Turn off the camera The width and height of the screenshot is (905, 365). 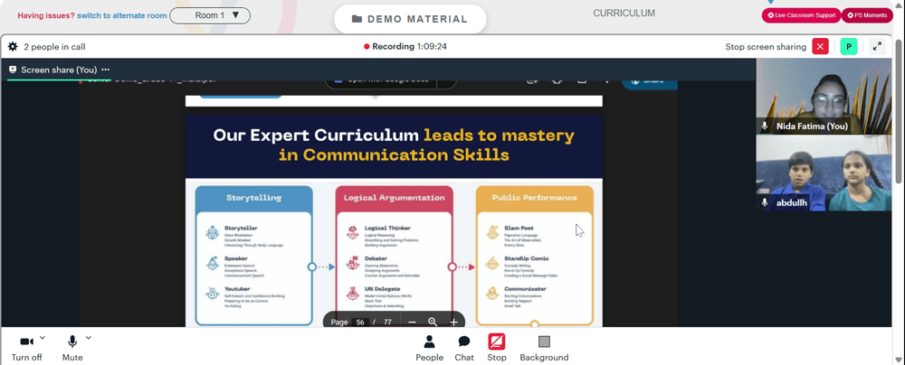coord(26,348)
